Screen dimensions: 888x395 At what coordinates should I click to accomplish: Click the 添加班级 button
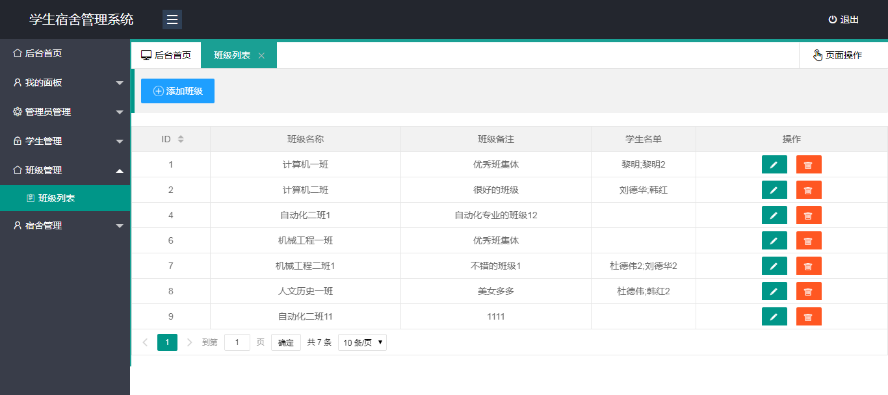(x=177, y=91)
